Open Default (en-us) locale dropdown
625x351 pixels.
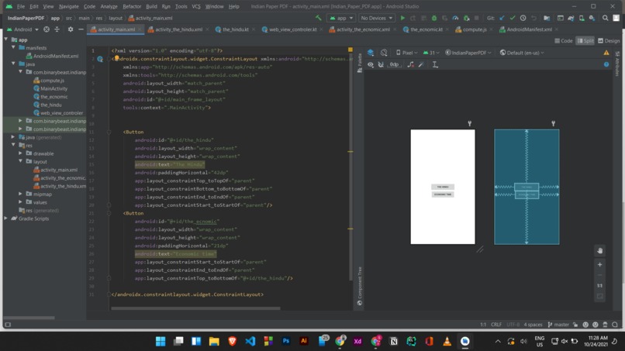pyautogui.click(x=522, y=53)
